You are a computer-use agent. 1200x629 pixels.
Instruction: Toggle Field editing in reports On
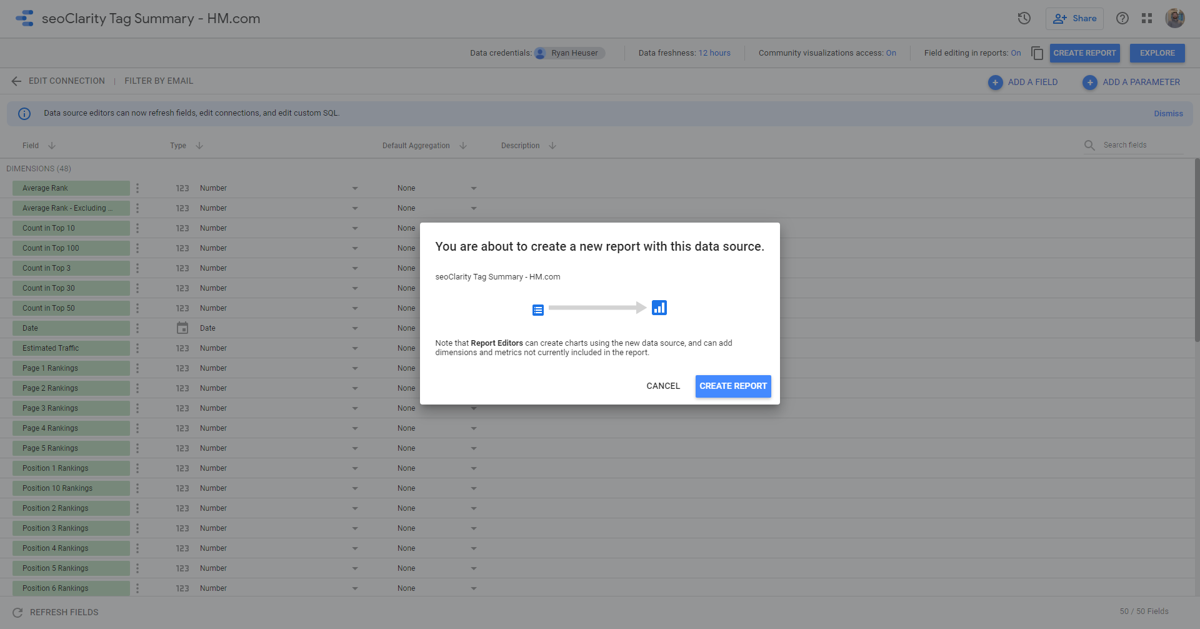tap(1016, 53)
